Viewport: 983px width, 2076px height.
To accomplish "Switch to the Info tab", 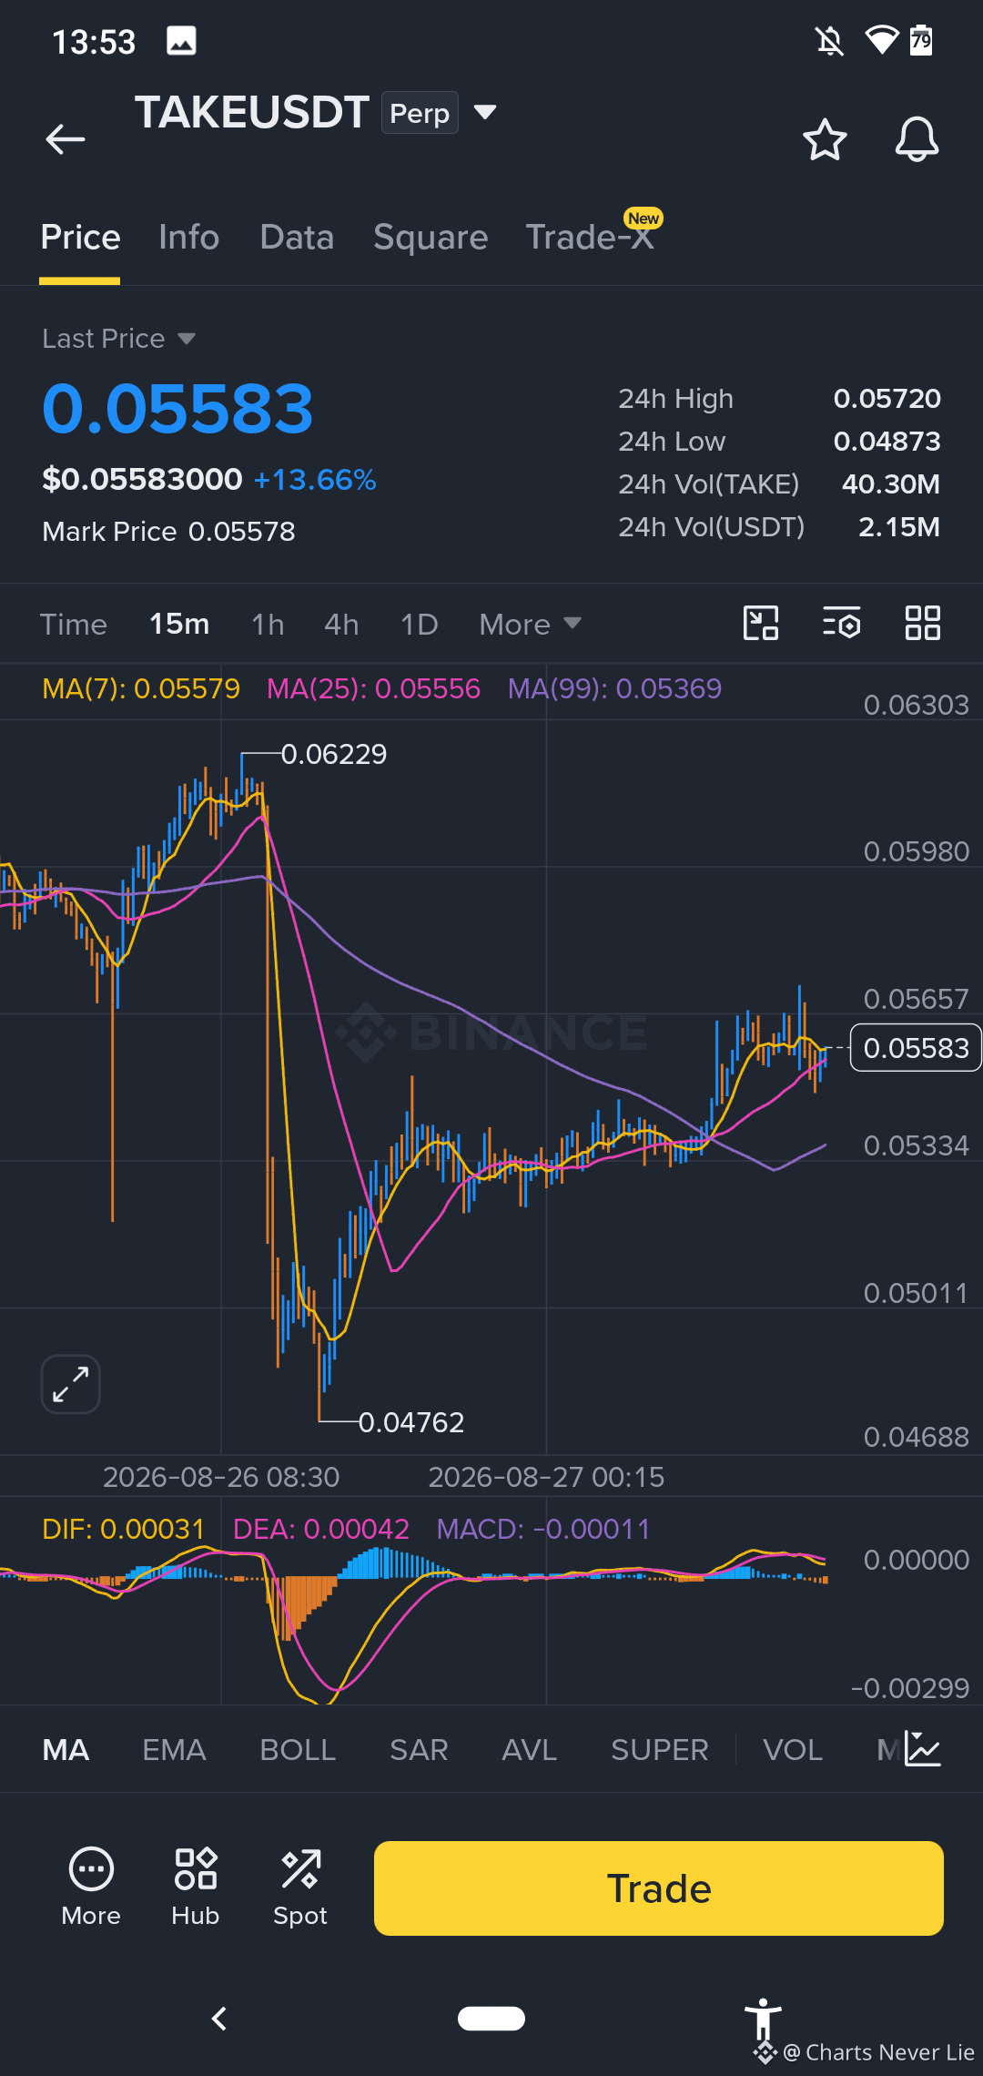I will [188, 238].
